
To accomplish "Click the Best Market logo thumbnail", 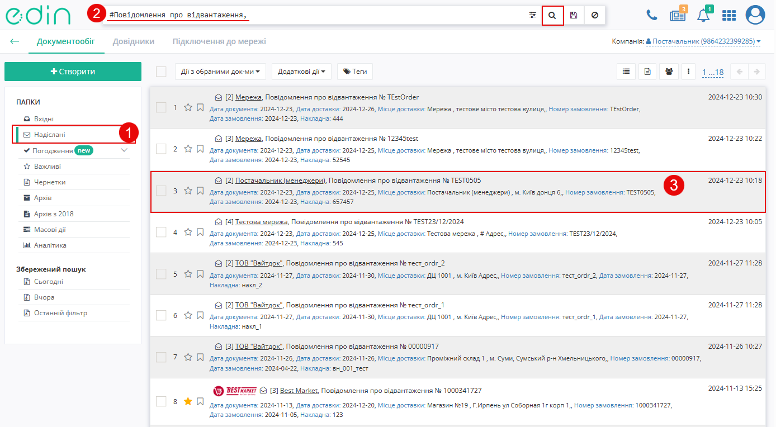I will pos(235,391).
